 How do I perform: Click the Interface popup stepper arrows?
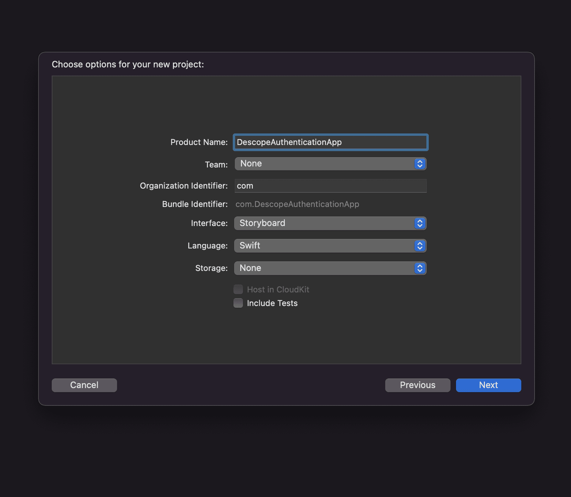[420, 223]
